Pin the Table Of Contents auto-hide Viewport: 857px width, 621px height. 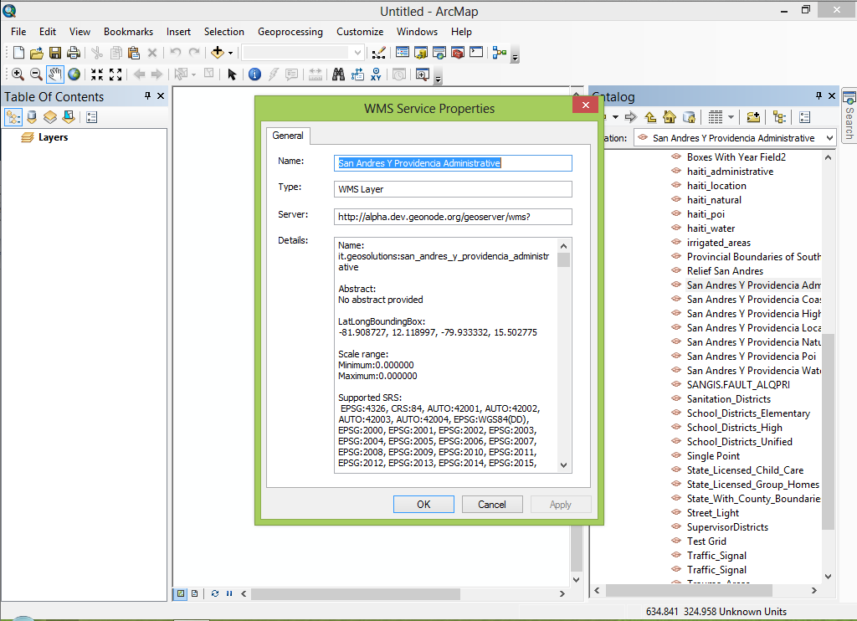point(147,96)
